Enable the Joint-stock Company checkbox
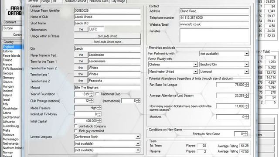 point(76,126)
